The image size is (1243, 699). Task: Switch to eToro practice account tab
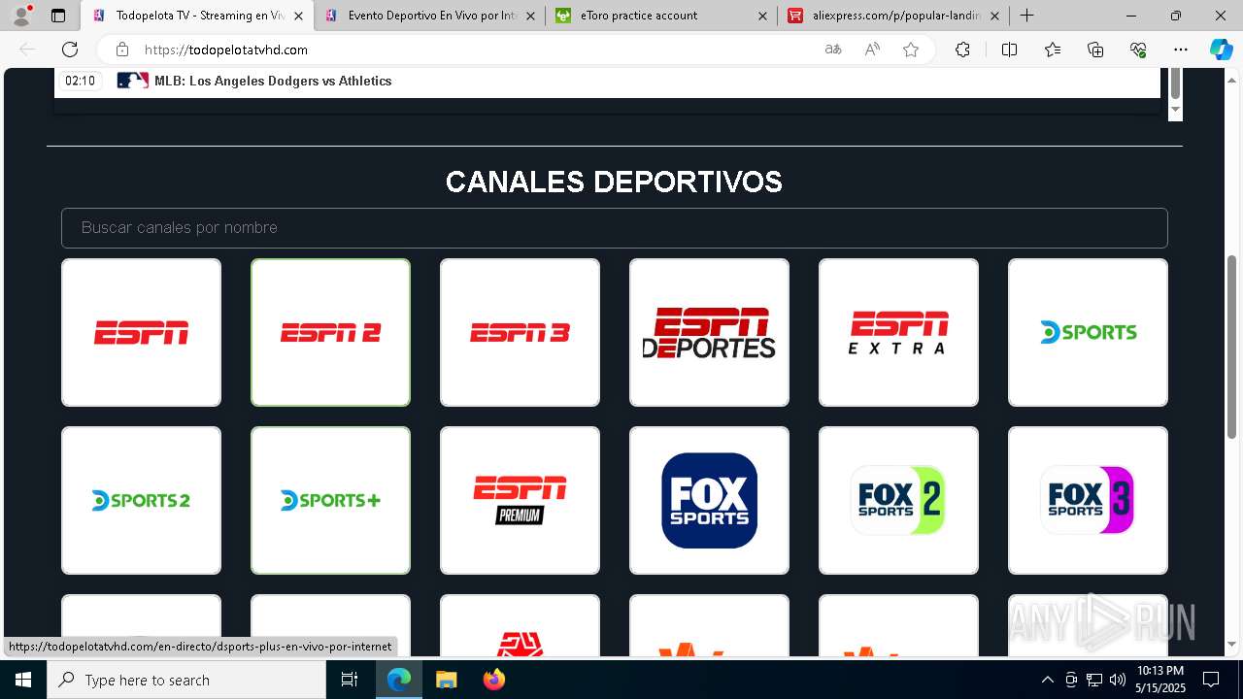click(661, 16)
